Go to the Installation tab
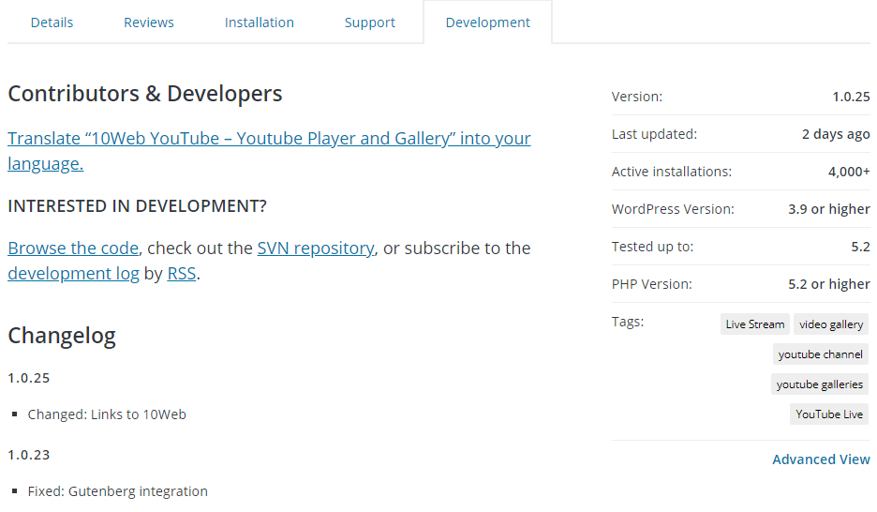Image resolution: width=877 pixels, height=512 pixels. (x=260, y=23)
